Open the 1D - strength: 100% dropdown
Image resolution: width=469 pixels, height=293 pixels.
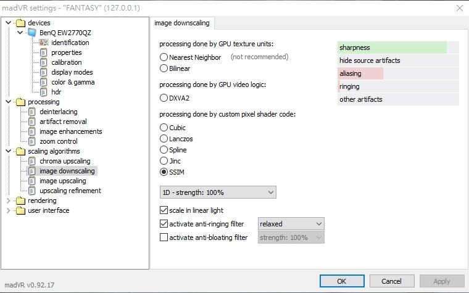pos(217,192)
